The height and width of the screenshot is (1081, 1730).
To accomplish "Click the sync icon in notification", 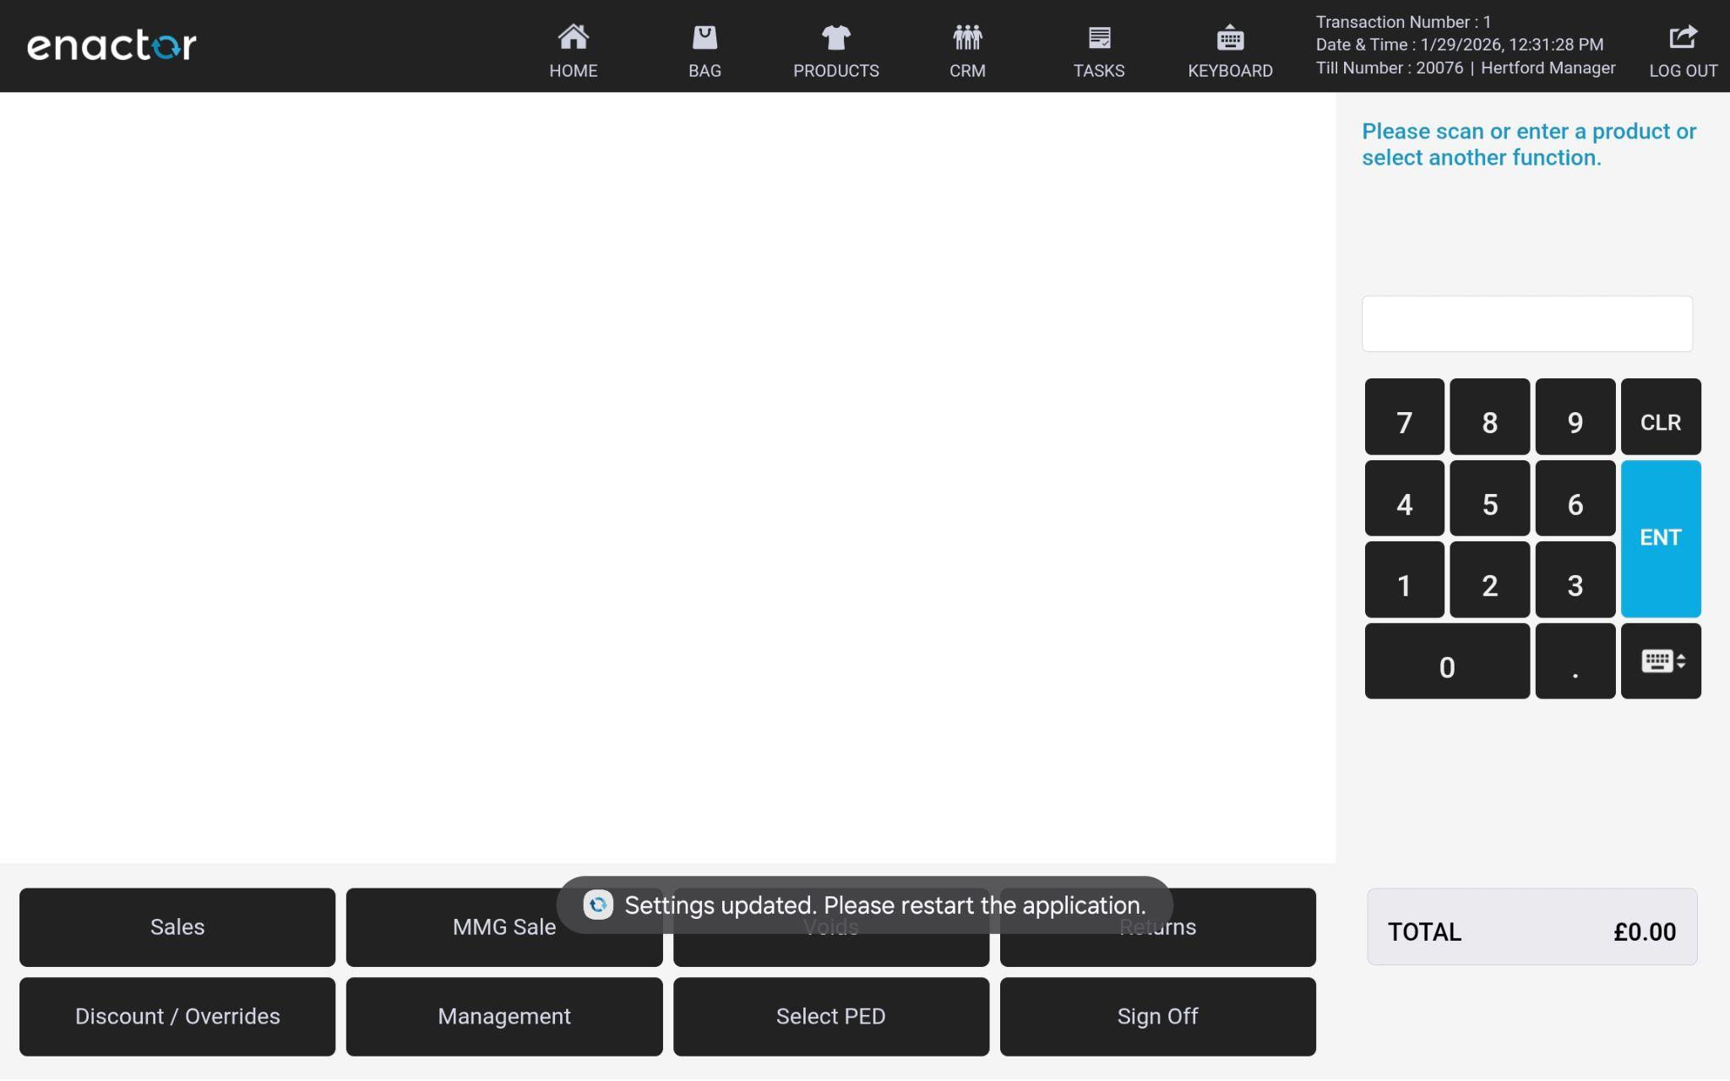I will (x=598, y=905).
